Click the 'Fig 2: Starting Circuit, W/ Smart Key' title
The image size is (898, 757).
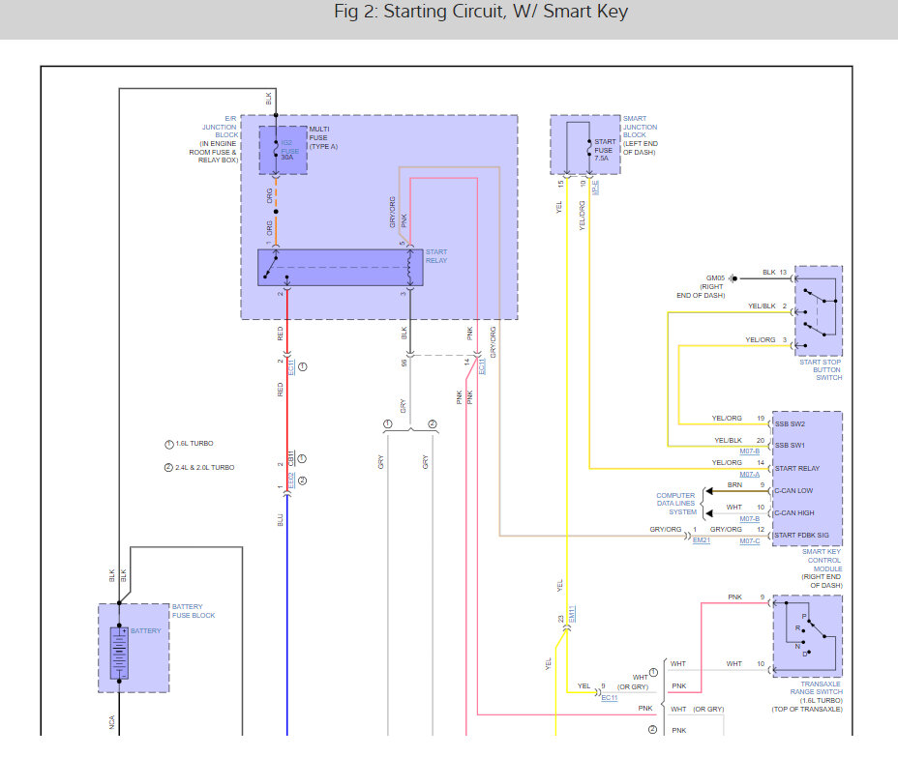pyautogui.click(x=481, y=12)
